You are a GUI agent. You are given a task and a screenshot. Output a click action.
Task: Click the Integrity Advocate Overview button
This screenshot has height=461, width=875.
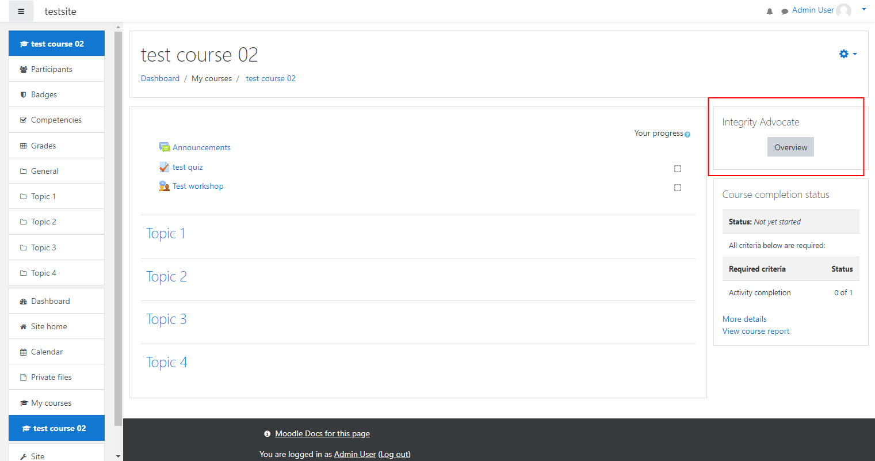pos(790,147)
